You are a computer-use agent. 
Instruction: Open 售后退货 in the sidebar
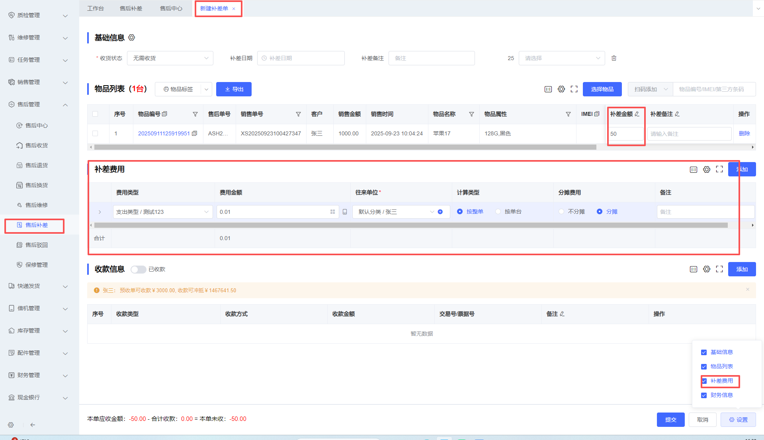coord(36,165)
